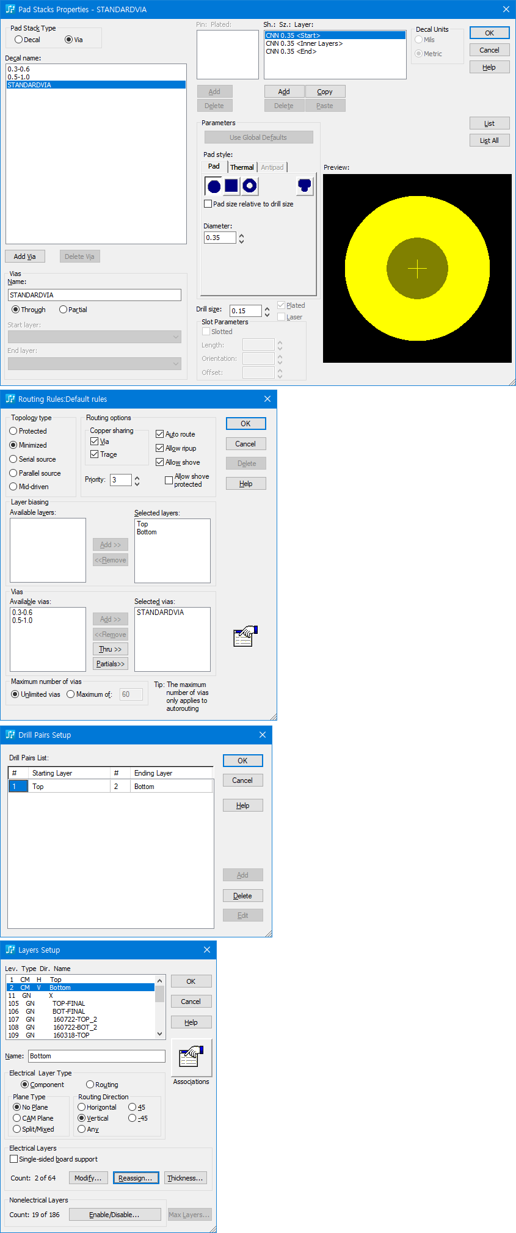
Task: Click the Add Via button
Action: (25, 256)
